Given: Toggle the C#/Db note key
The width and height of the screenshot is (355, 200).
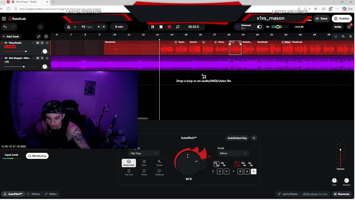Looking at the screenshot, I should click(x=217, y=164).
